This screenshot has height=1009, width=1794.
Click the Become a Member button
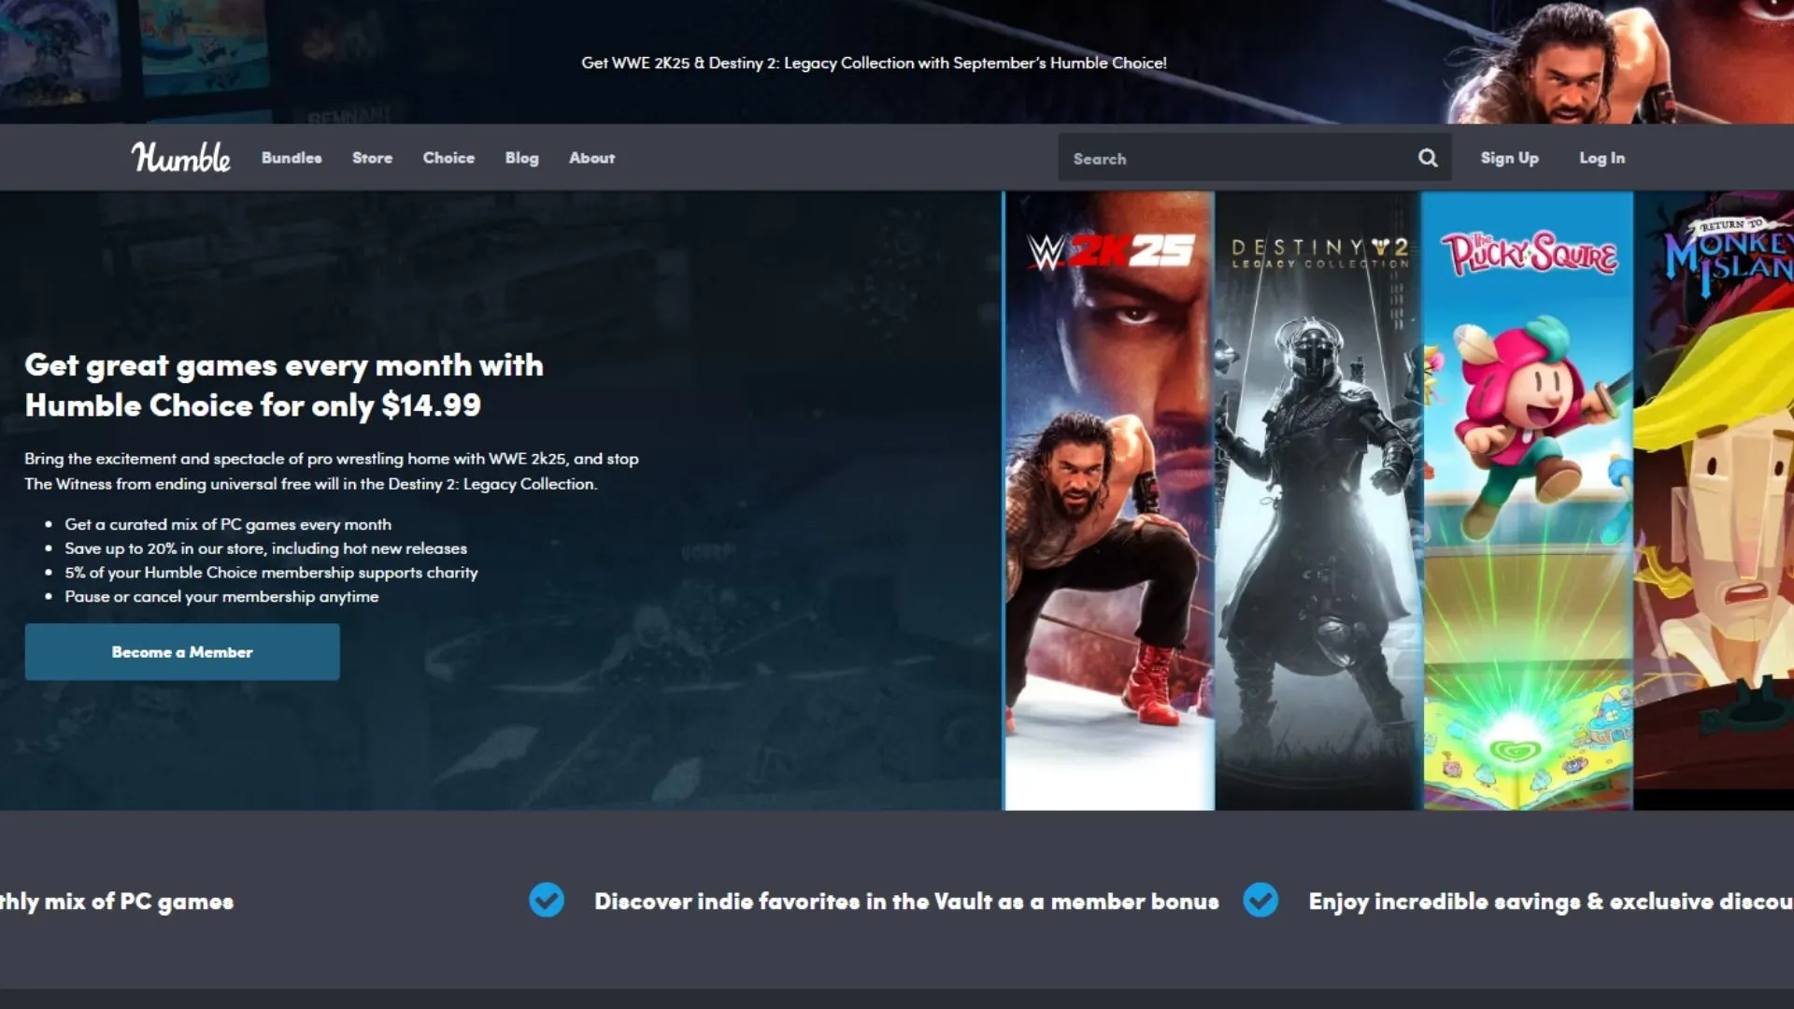182,652
